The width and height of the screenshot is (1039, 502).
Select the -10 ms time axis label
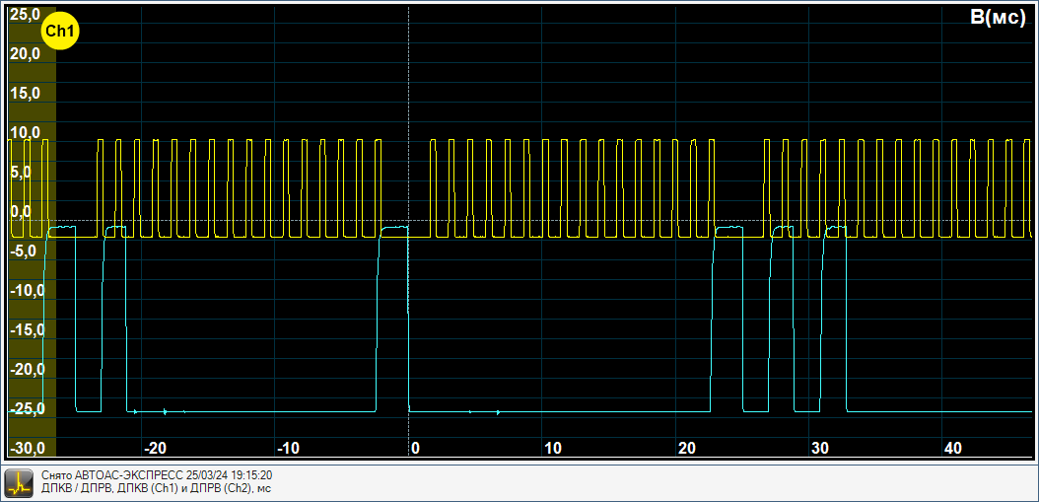288,448
